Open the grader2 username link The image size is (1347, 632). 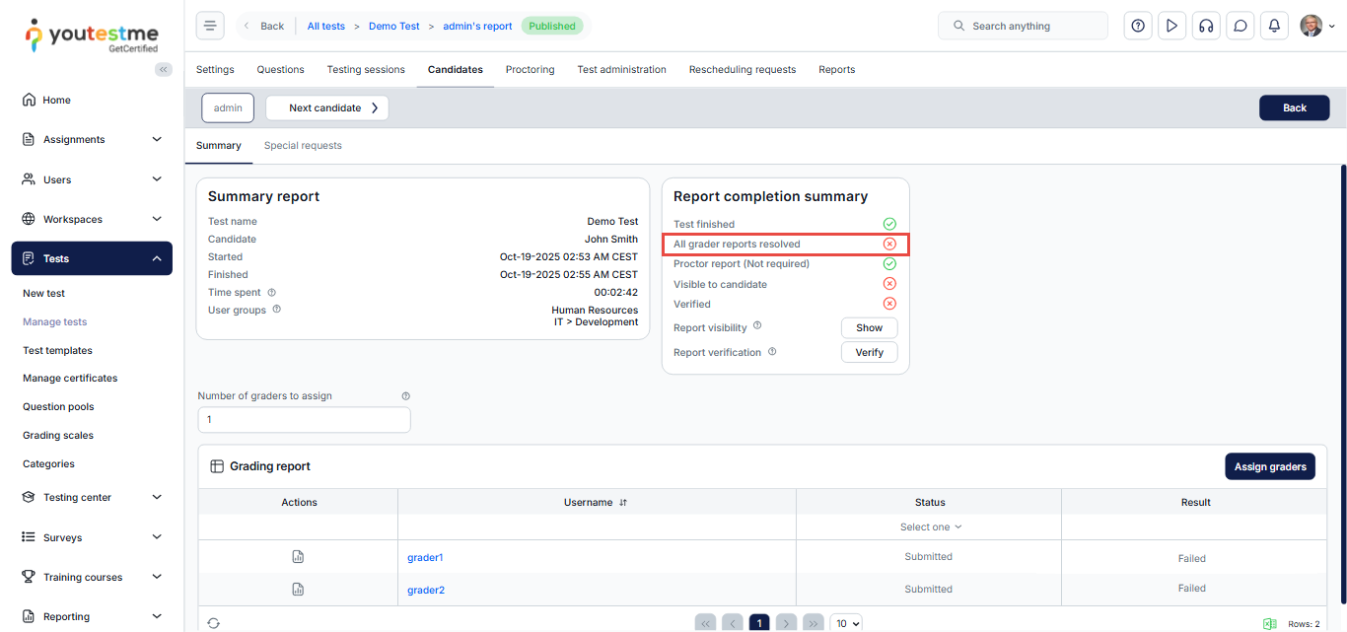coord(426,590)
